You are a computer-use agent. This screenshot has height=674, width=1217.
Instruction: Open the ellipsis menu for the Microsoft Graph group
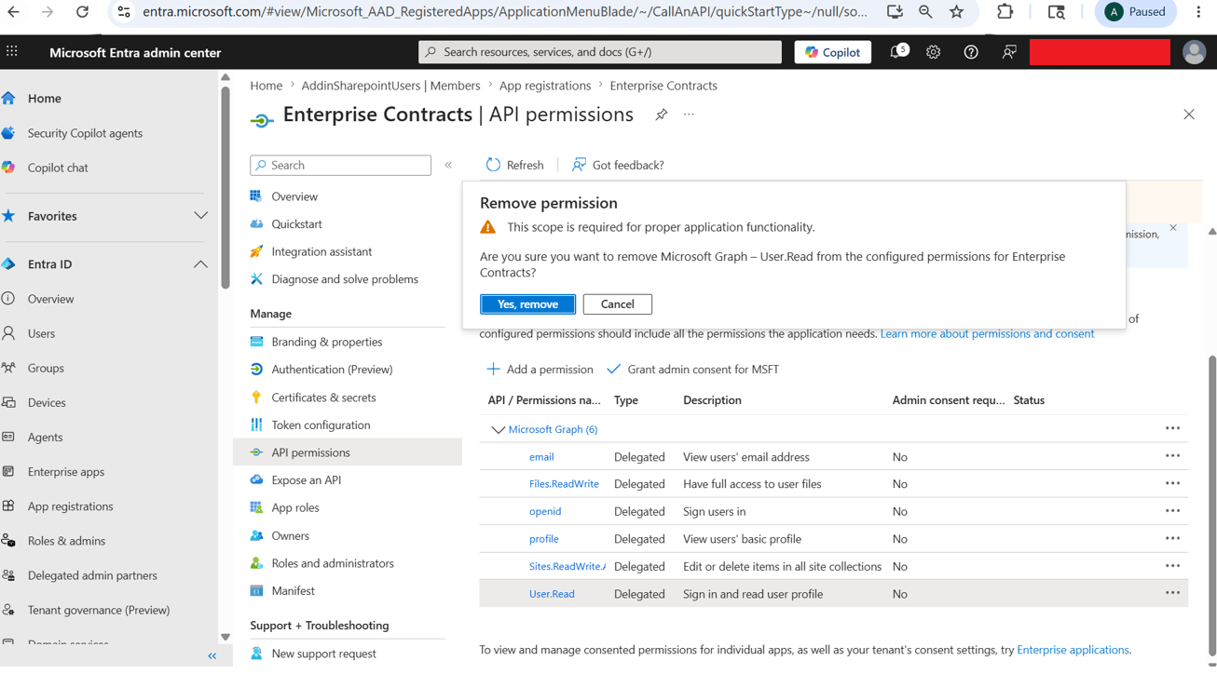[1172, 428]
